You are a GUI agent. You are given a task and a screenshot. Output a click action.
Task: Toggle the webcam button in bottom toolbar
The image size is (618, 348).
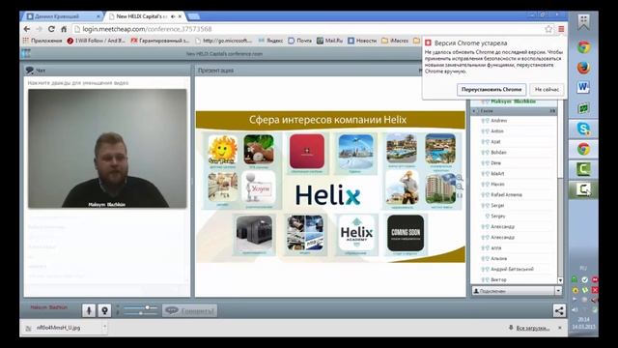coord(104,310)
